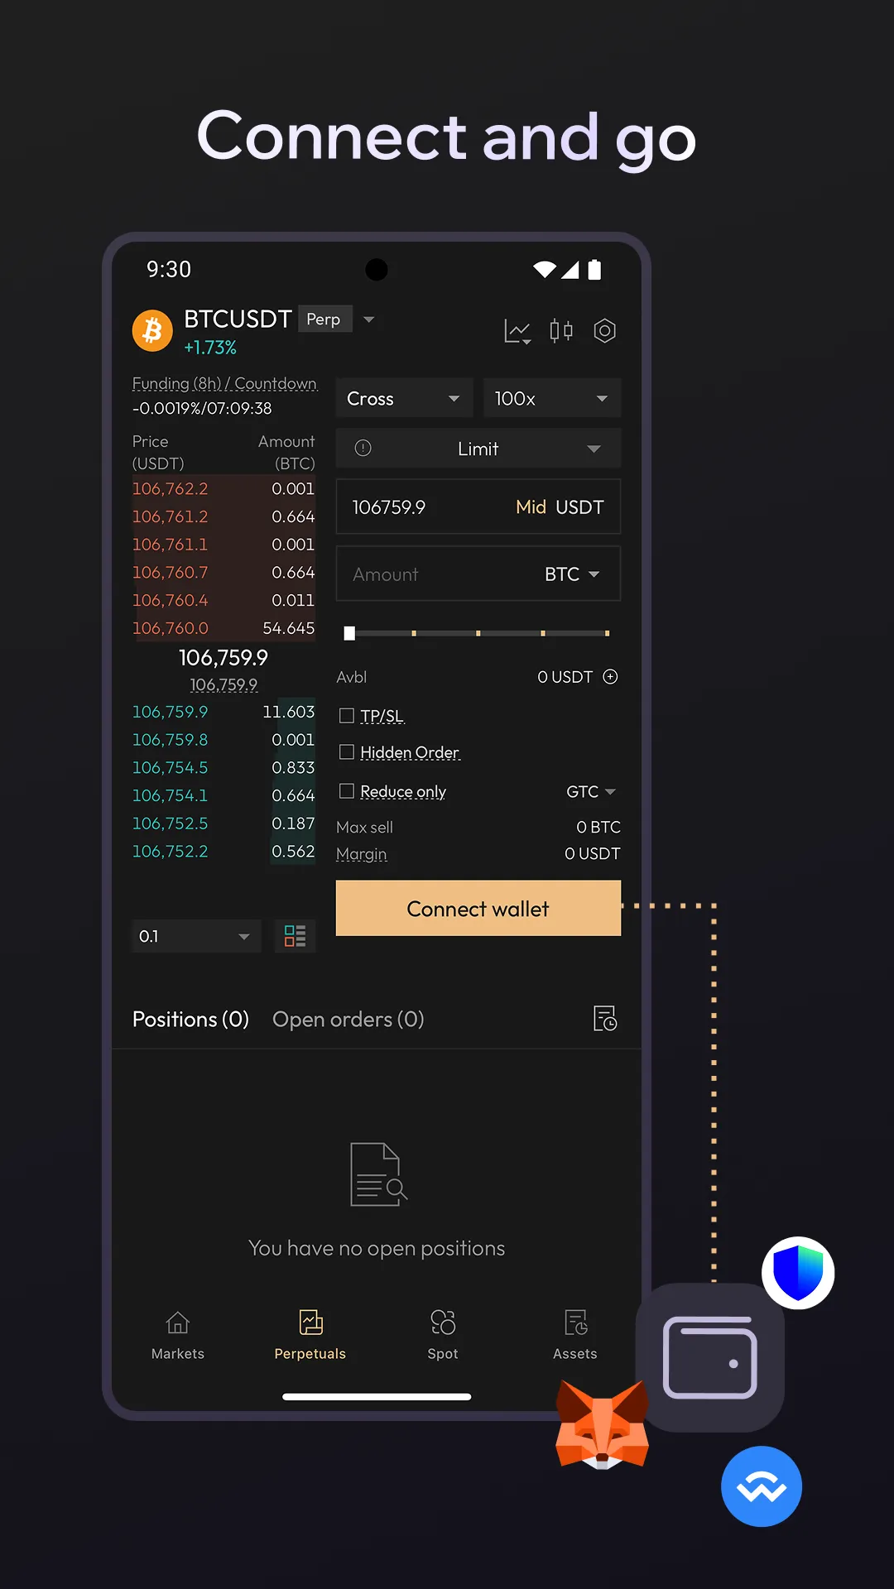Tap the last price 106,759.9 in bold
The height and width of the screenshot is (1589, 894).
[223, 658]
